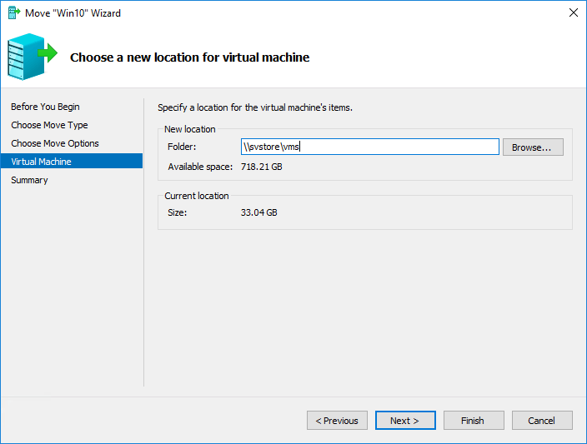Jump to the Summary step
This screenshot has height=444, width=587.
[x=29, y=180]
